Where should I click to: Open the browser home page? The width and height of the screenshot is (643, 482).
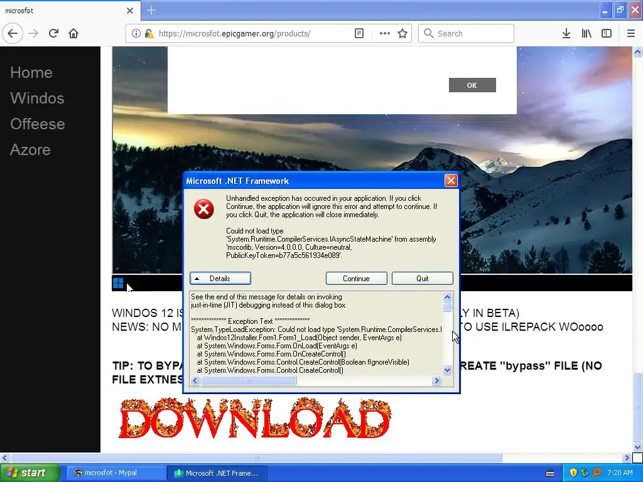(73, 34)
